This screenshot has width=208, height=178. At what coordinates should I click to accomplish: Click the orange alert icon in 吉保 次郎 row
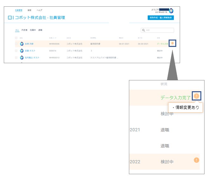click(x=172, y=43)
